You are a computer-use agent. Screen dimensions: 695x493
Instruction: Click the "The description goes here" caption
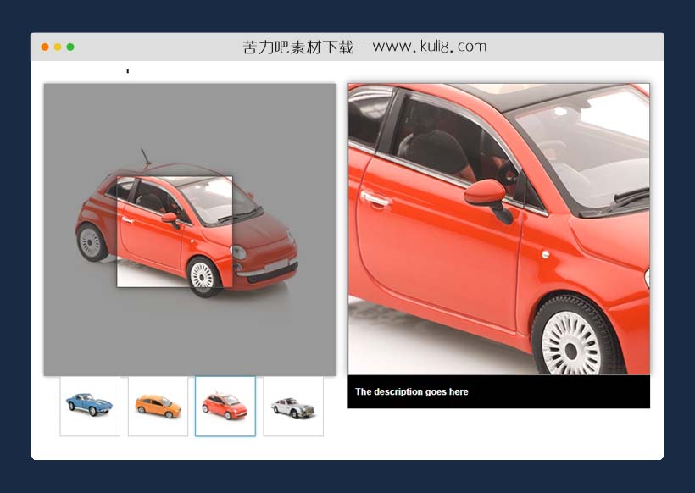click(x=412, y=392)
